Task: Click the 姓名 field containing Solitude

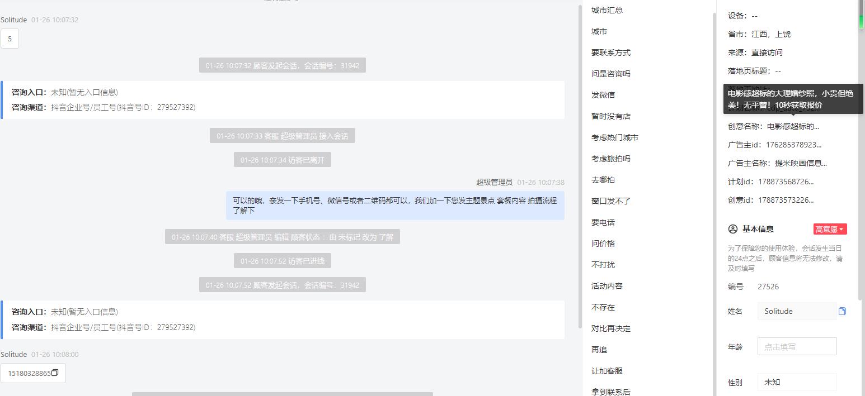Action: [x=797, y=311]
